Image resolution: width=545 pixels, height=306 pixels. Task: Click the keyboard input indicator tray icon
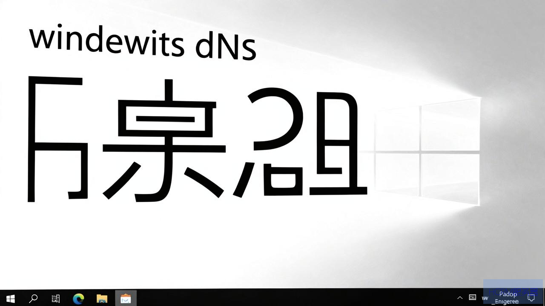(472, 297)
